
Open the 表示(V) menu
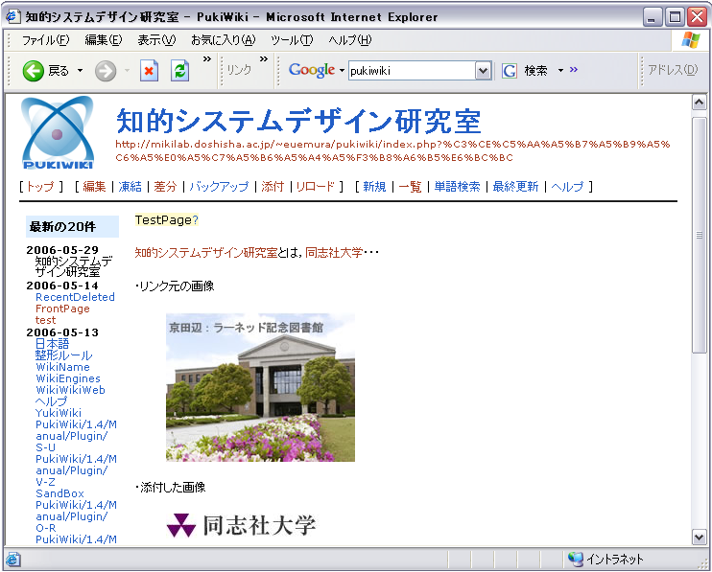pos(156,40)
